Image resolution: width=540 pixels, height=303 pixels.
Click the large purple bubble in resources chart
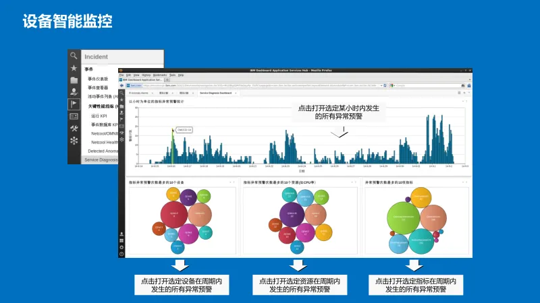[x=292, y=214]
